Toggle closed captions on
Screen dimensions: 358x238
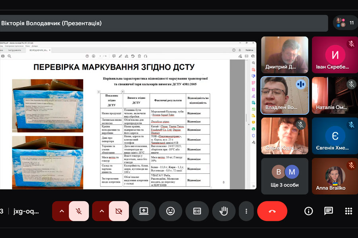[x=197, y=211]
